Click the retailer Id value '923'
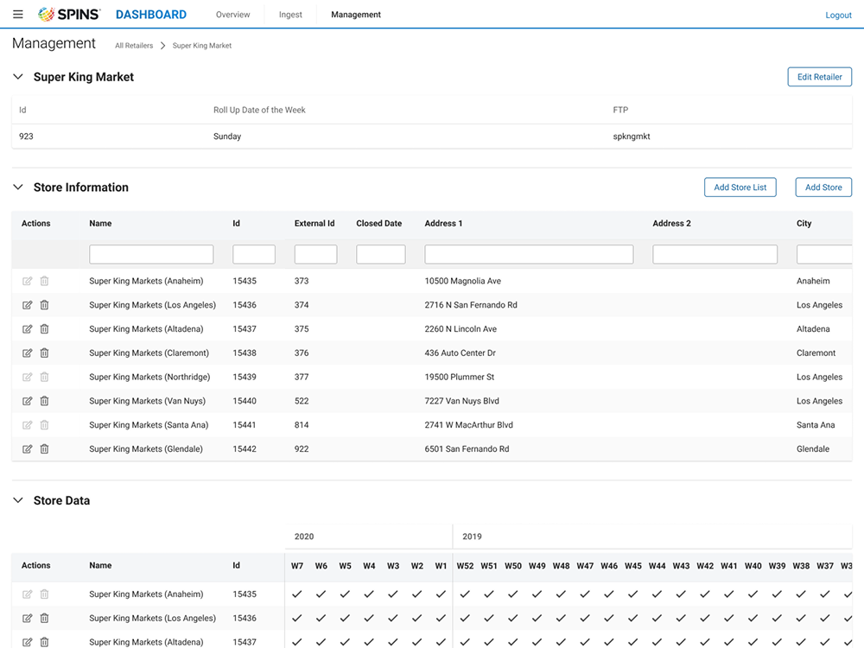Image resolution: width=864 pixels, height=648 pixels. pyautogui.click(x=26, y=137)
